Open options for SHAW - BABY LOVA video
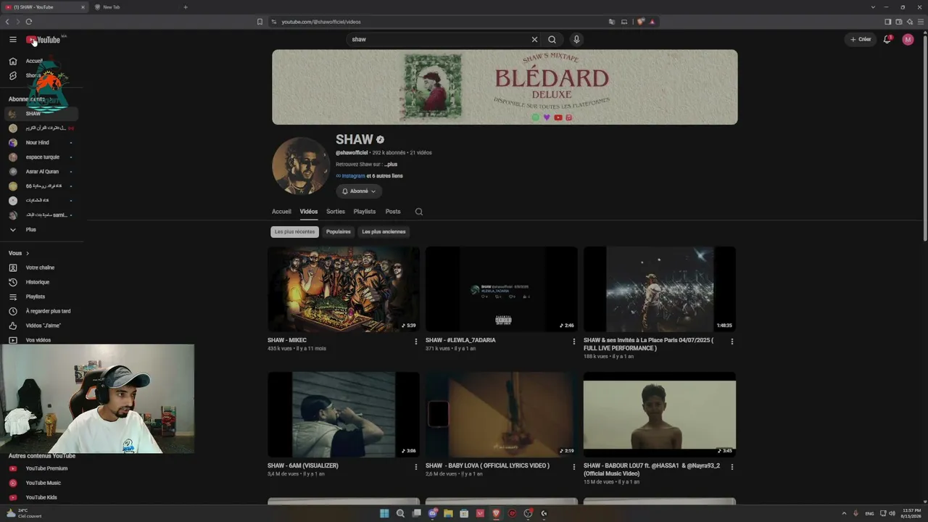This screenshot has height=522, width=928. pyautogui.click(x=574, y=467)
